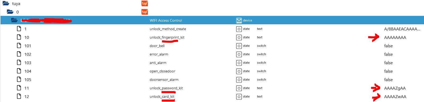The height and width of the screenshot is (102, 424).
Task: Edit the AAAAZgAA value field
Action: pos(395,88)
